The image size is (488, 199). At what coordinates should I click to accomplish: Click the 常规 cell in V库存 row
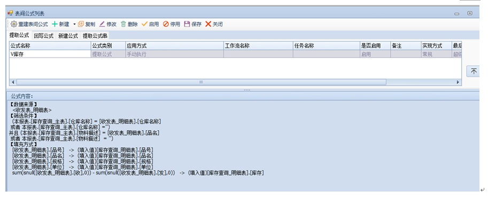(436, 54)
